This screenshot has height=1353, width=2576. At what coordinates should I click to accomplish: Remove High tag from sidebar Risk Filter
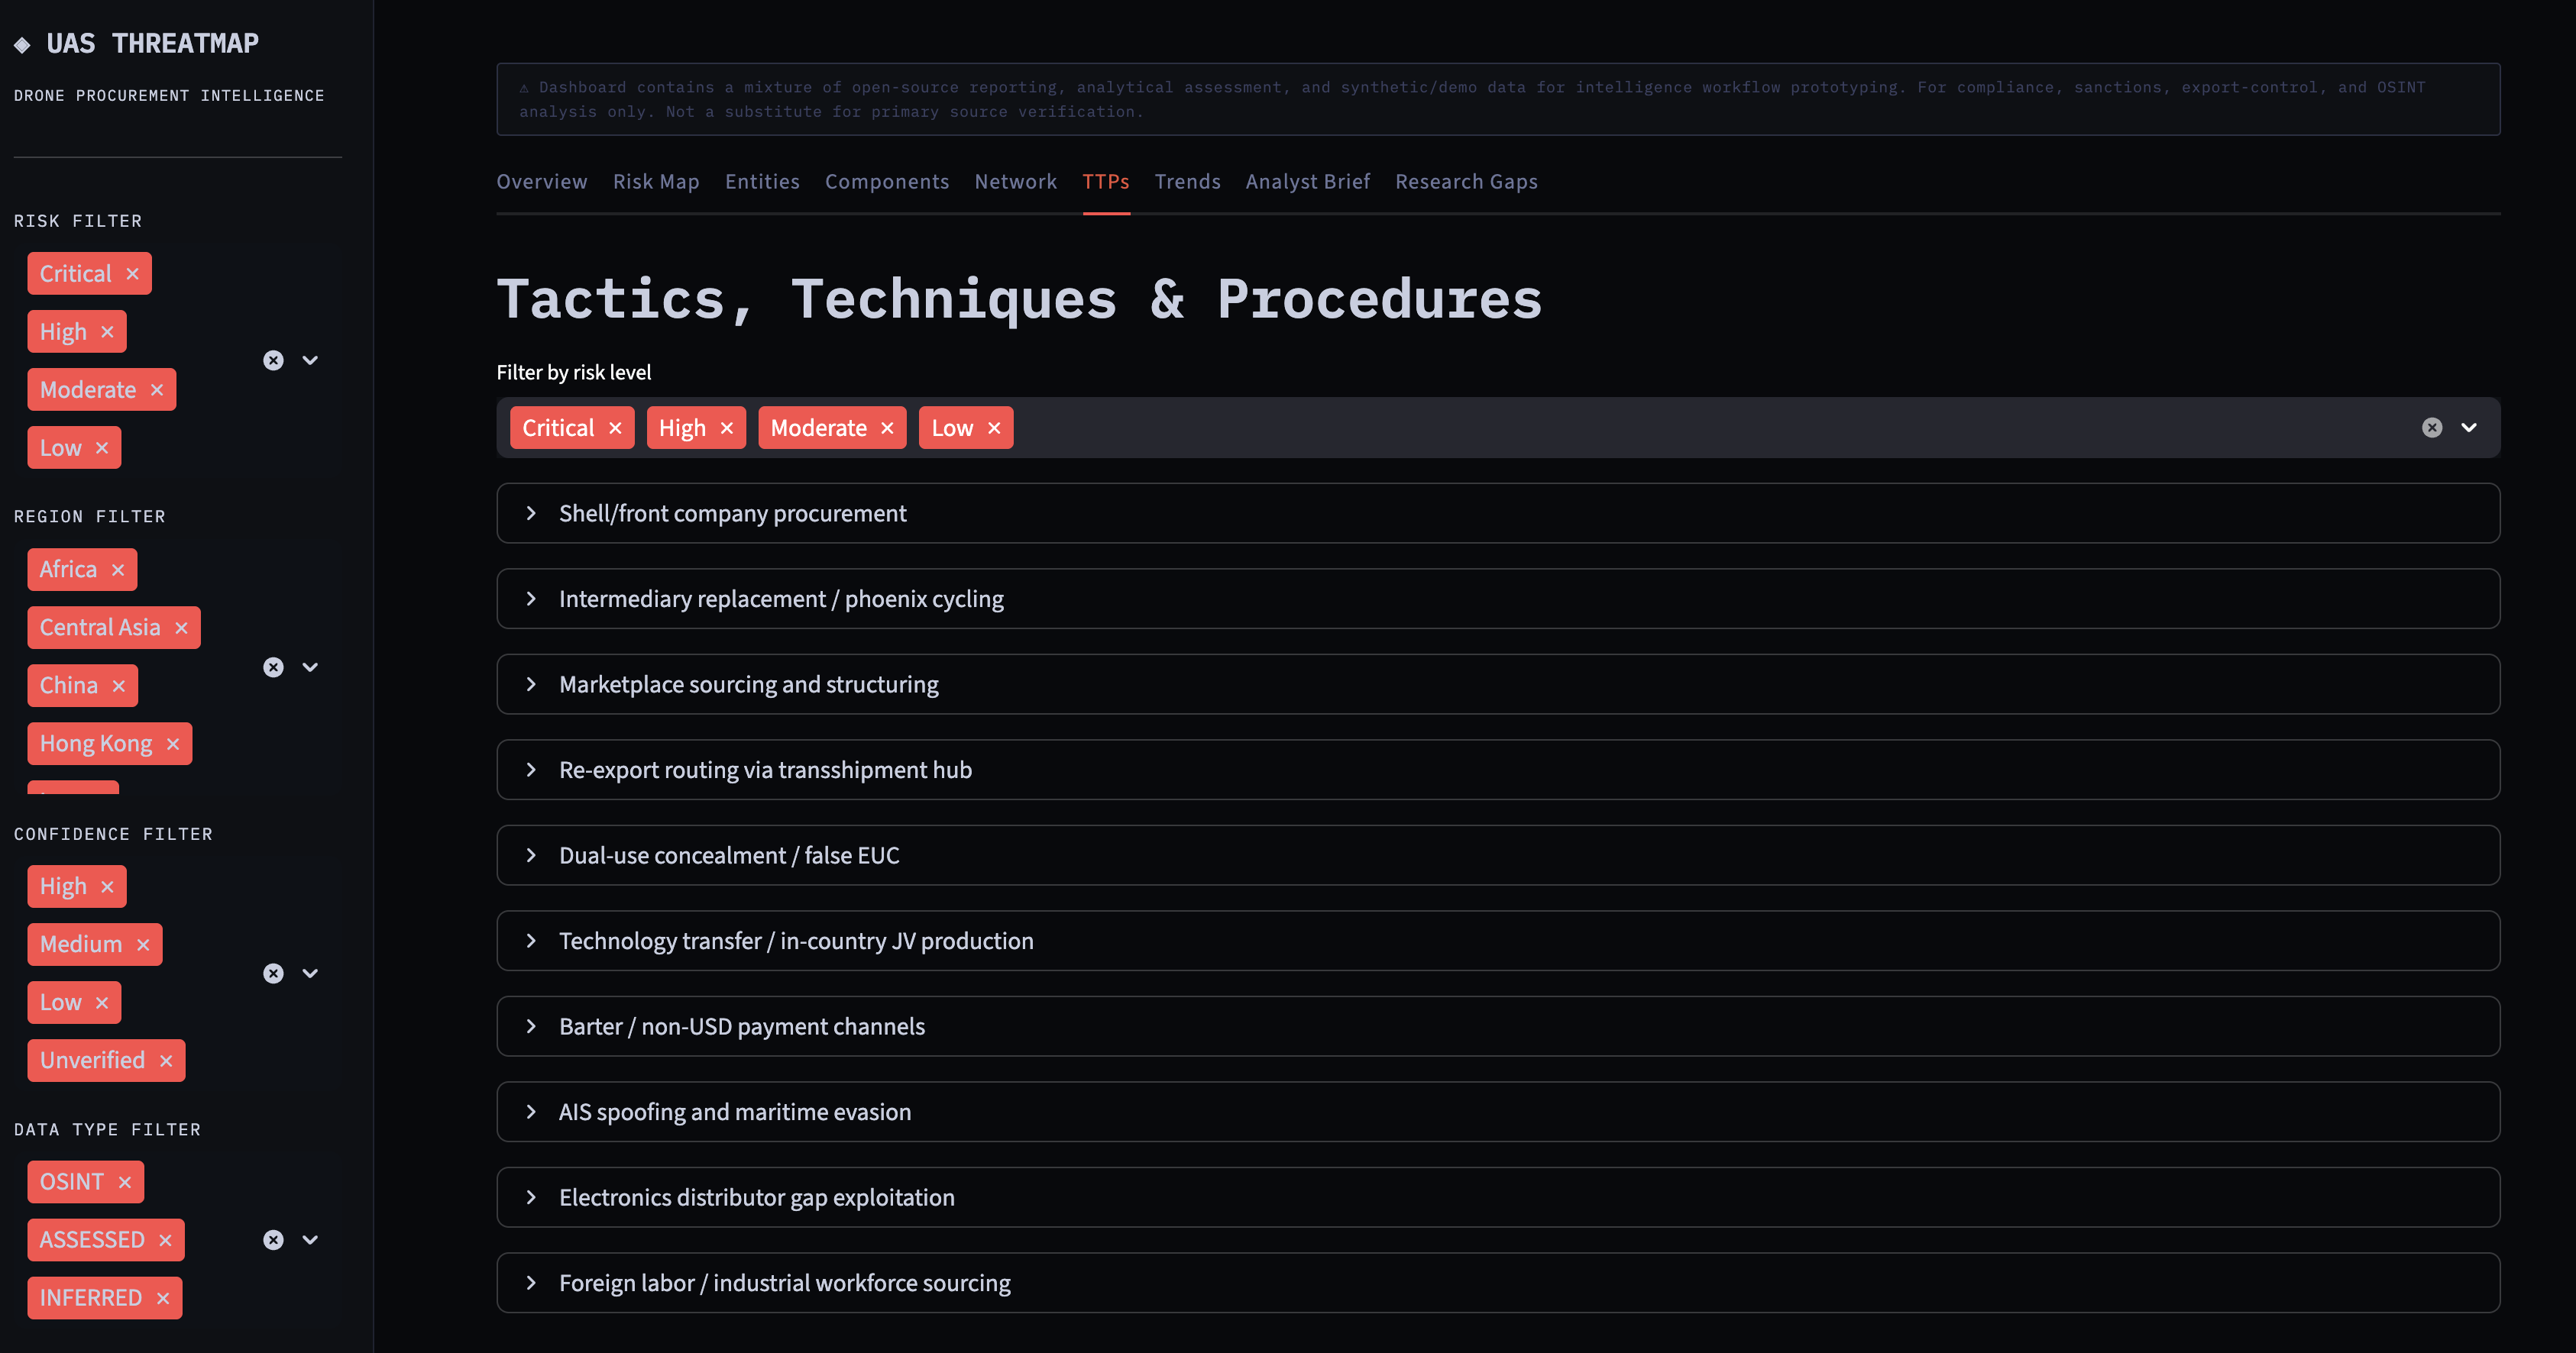tap(107, 331)
